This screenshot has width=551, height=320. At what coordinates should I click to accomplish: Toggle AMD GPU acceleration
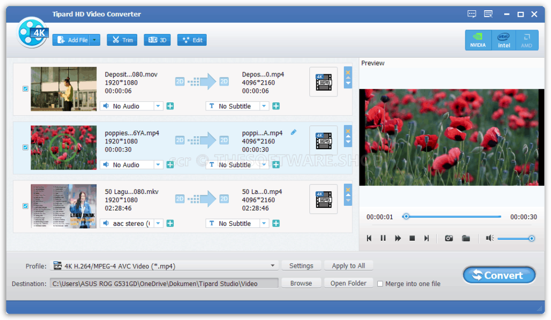(x=526, y=40)
